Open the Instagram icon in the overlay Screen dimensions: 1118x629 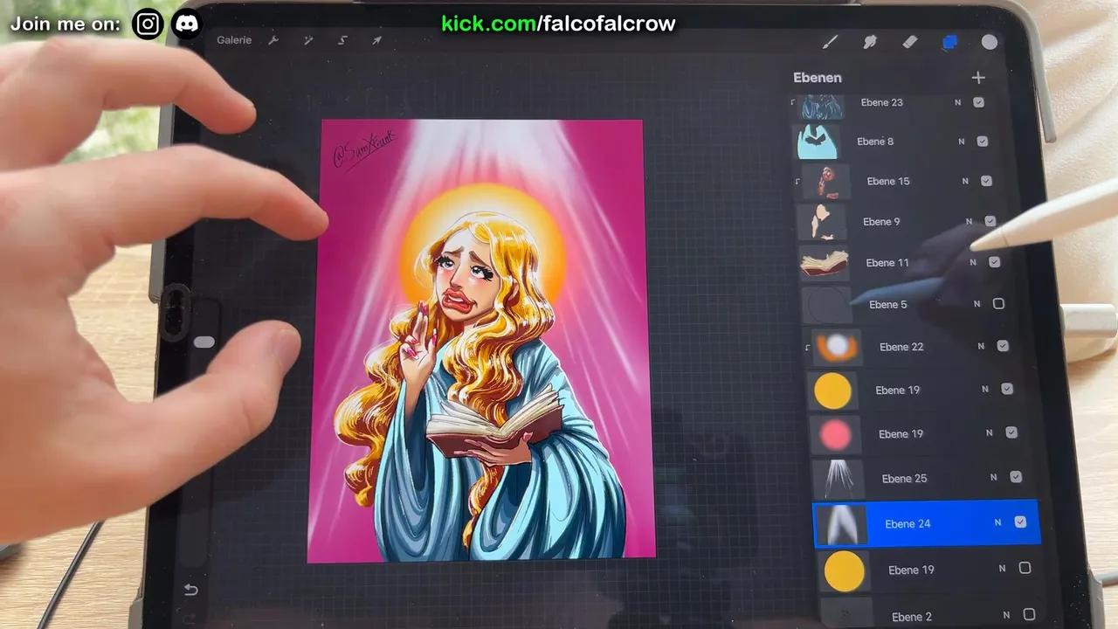[148, 24]
